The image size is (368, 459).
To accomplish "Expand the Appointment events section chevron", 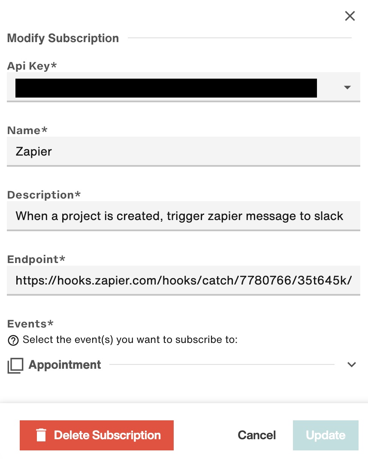I will point(352,364).
